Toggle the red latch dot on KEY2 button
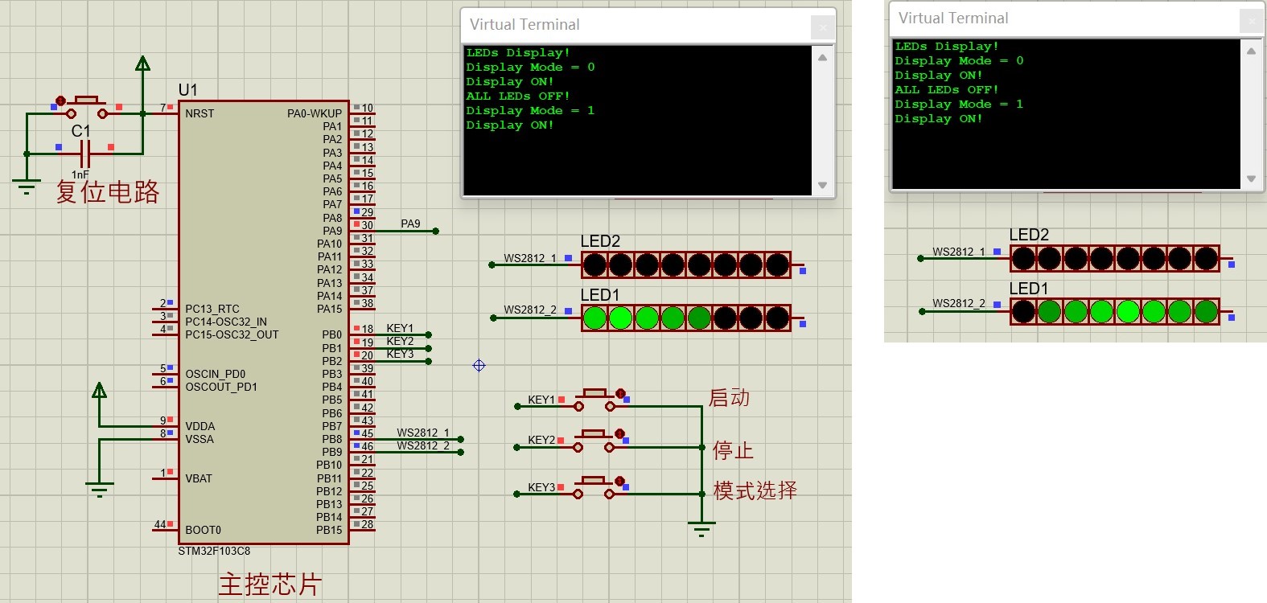The height and width of the screenshot is (603, 1267). pyautogui.click(x=619, y=434)
